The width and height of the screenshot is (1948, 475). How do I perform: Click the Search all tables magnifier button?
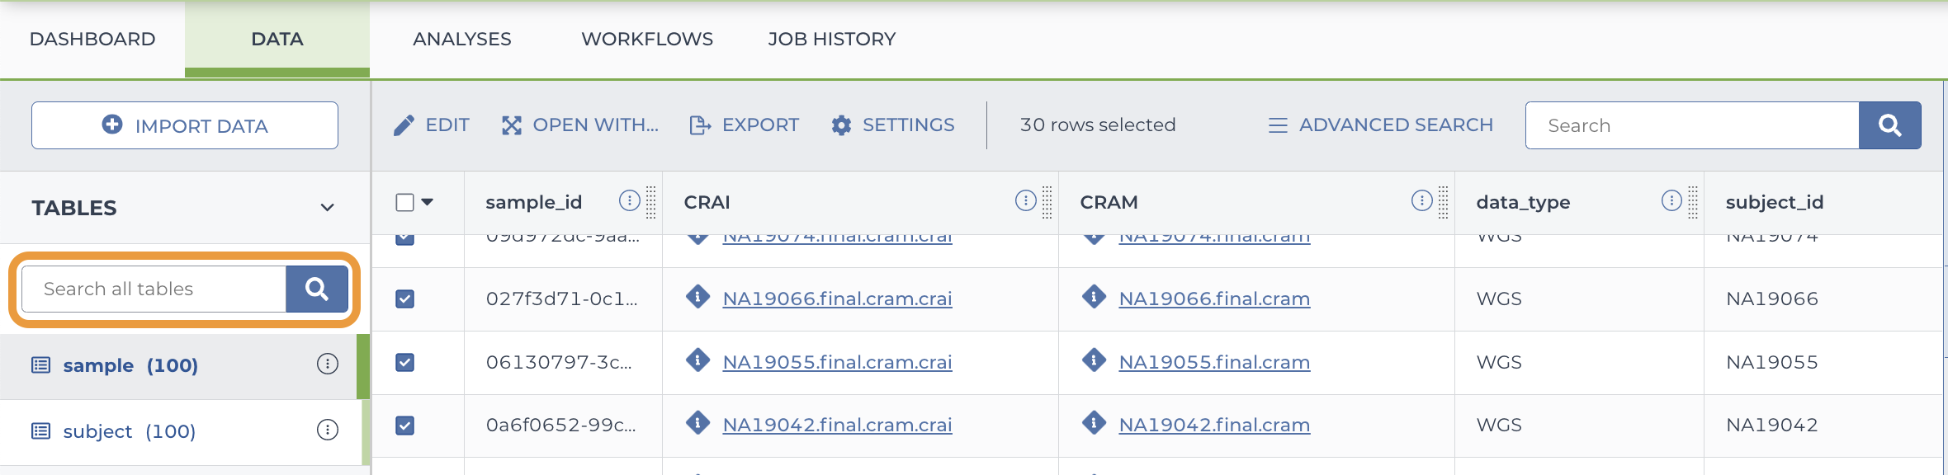pos(317,289)
